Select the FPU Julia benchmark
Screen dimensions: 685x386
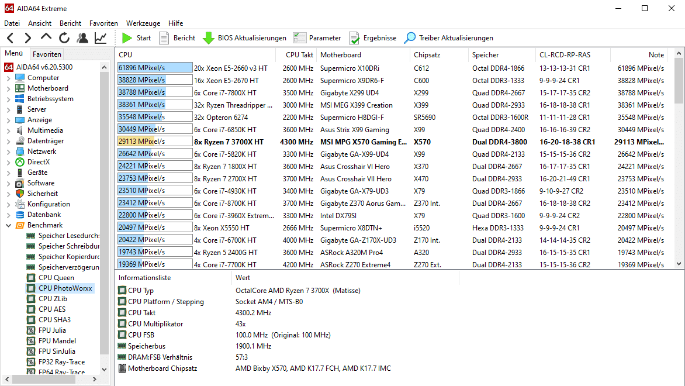pos(52,330)
